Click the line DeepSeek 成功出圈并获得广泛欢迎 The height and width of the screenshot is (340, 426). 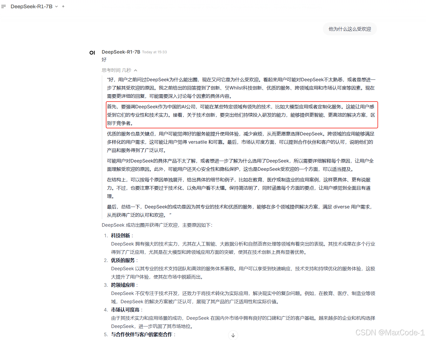coord(157,225)
